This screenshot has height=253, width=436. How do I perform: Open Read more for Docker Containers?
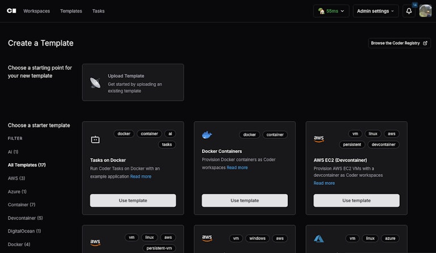point(237,168)
